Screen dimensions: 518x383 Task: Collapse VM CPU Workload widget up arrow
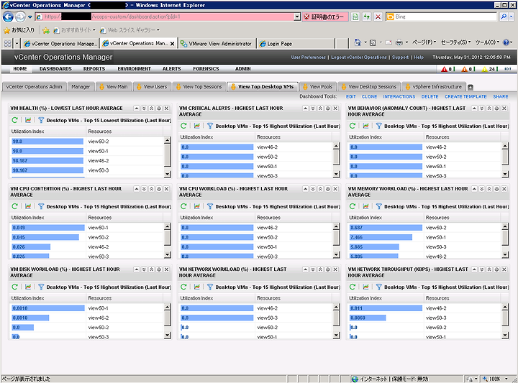tap(306, 189)
